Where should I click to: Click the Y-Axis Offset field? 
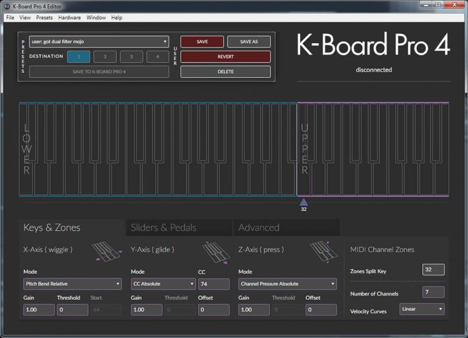coord(214,309)
